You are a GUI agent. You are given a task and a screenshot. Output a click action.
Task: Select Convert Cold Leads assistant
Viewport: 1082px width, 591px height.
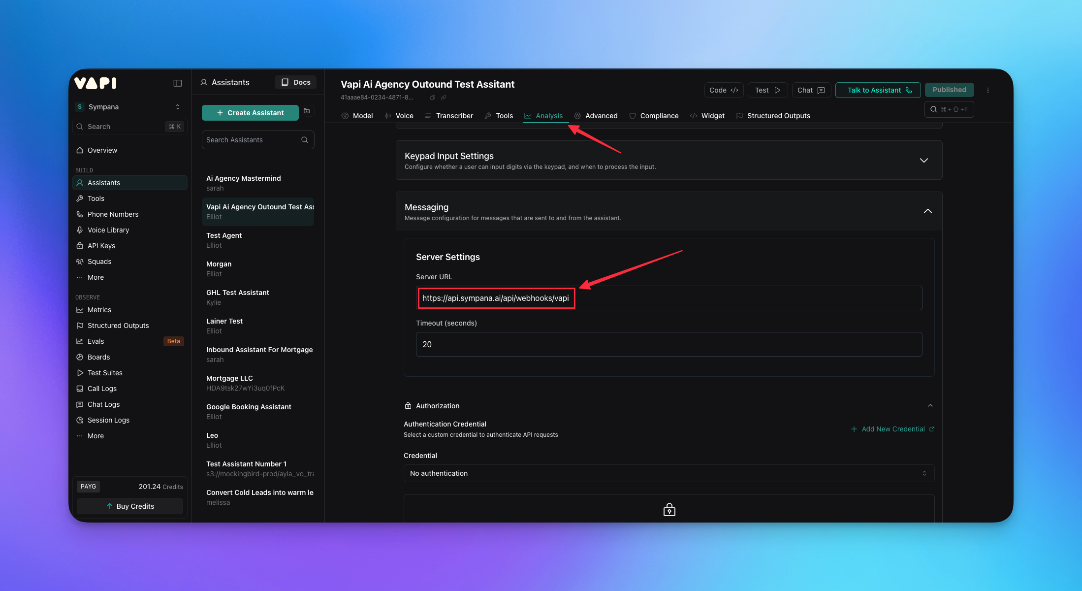[x=258, y=497]
